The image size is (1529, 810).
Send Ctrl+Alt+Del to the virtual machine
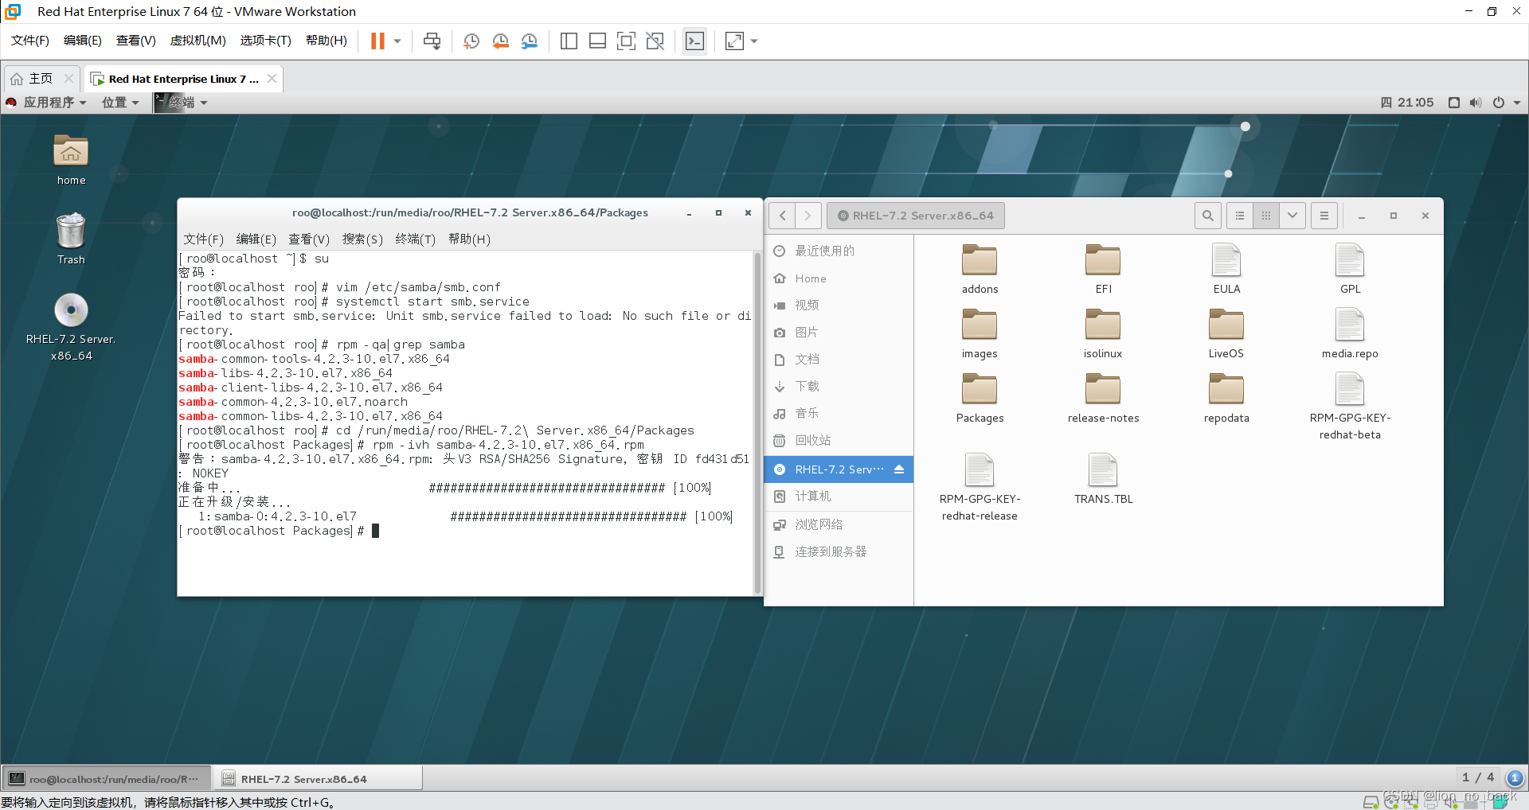432,41
